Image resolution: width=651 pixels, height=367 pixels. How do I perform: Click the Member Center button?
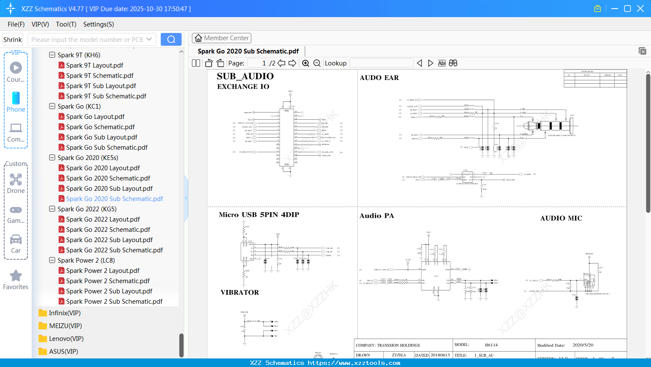[x=221, y=38]
